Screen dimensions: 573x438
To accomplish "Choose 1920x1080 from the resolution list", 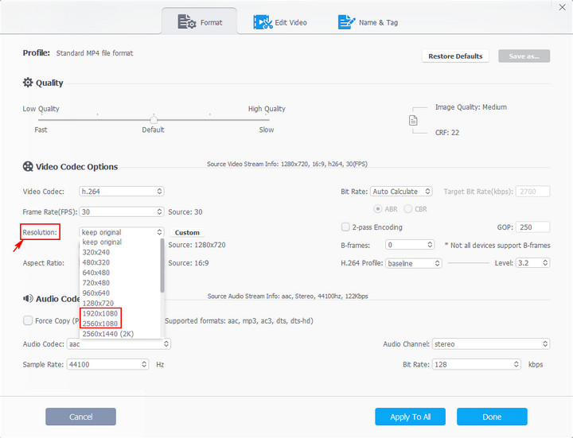I will pos(101,313).
